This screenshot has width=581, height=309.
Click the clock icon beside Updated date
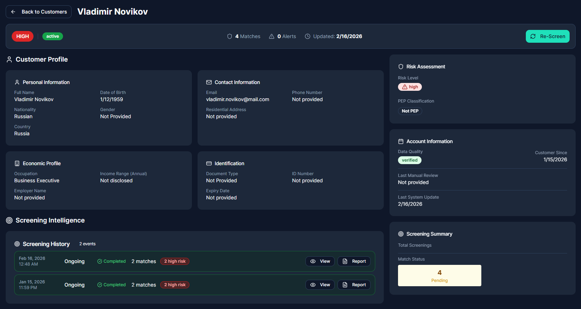click(x=308, y=36)
